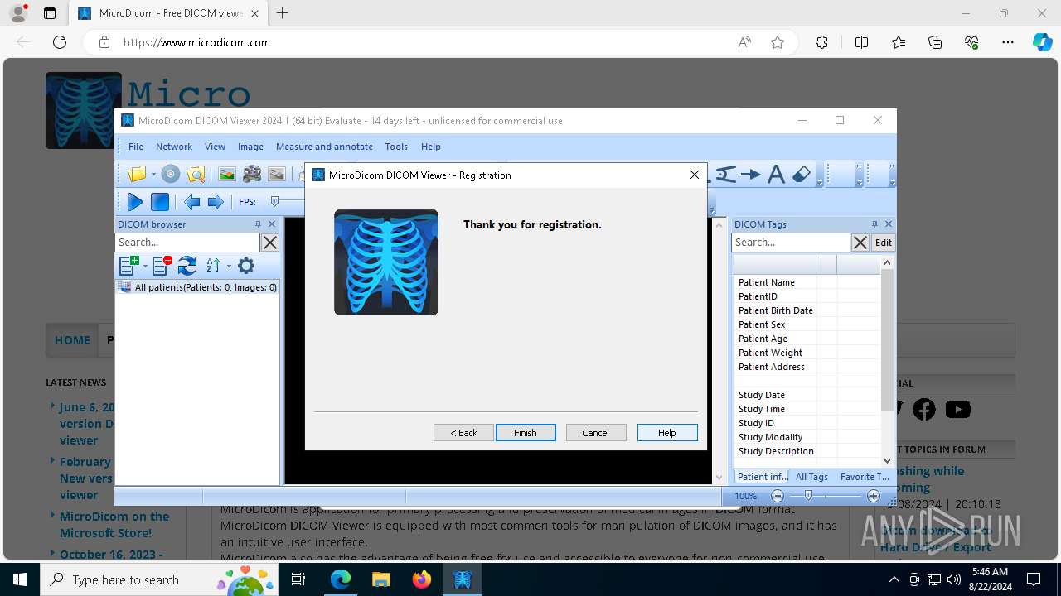Select the Study Modality tag row
This screenshot has width=1061, height=596.
click(x=807, y=437)
